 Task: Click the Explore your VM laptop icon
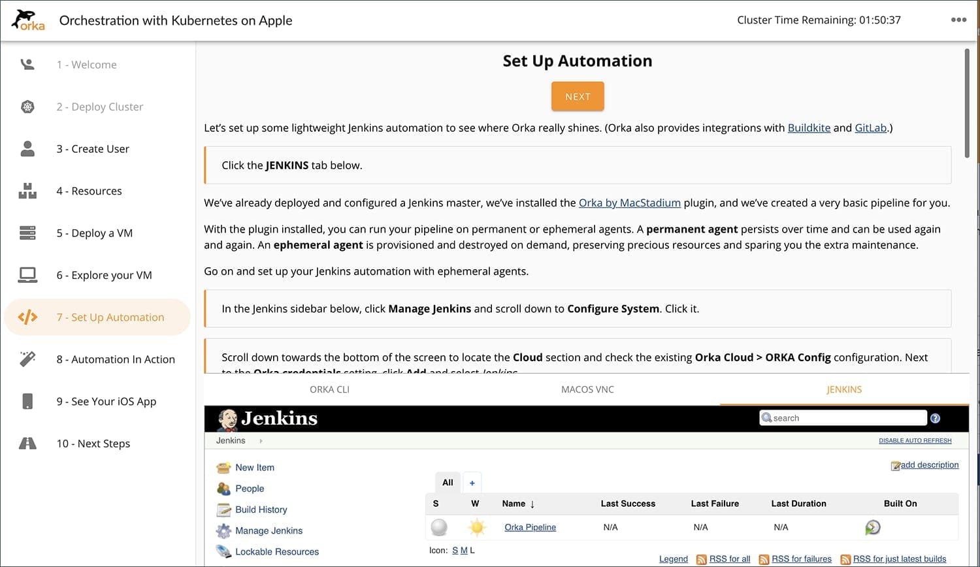tap(27, 275)
